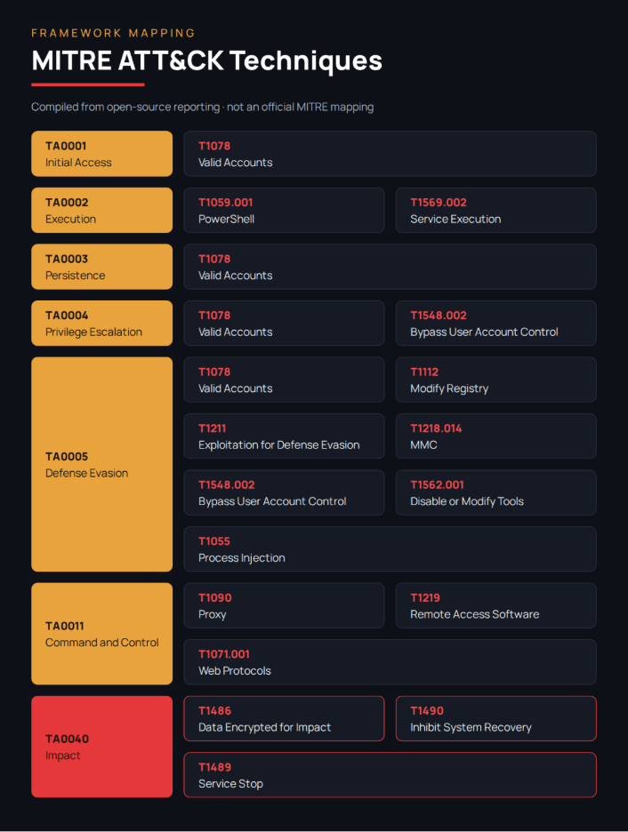
Task: Open the T1090 Proxy technique card
Action: tap(284, 606)
